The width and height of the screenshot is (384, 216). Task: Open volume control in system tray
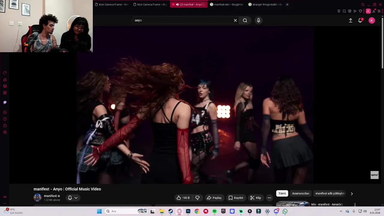pyautogui.click(x=365, y=211)
